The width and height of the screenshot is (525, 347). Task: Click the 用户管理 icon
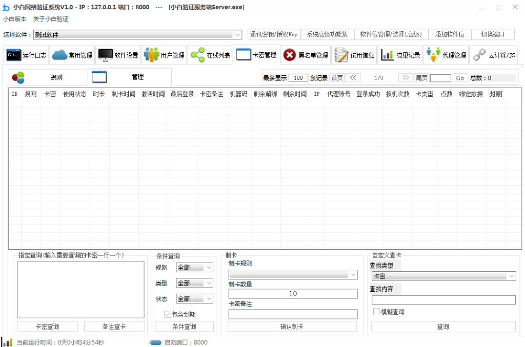pyautogui.click(x=165, y=55)
